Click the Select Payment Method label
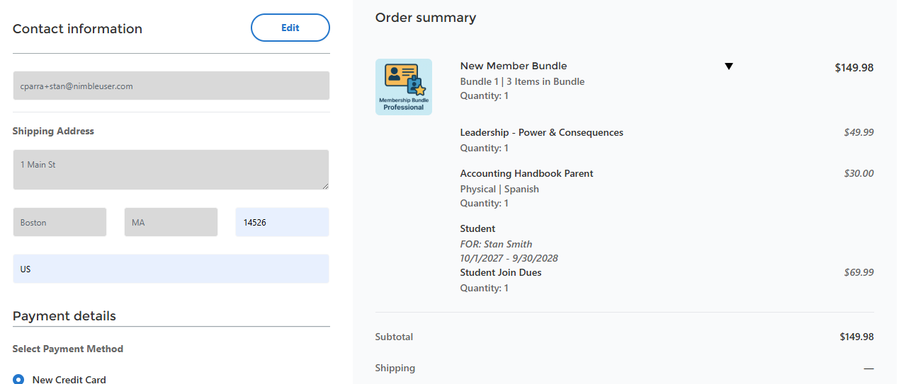 pyautogui.click(x=68, y=349)
